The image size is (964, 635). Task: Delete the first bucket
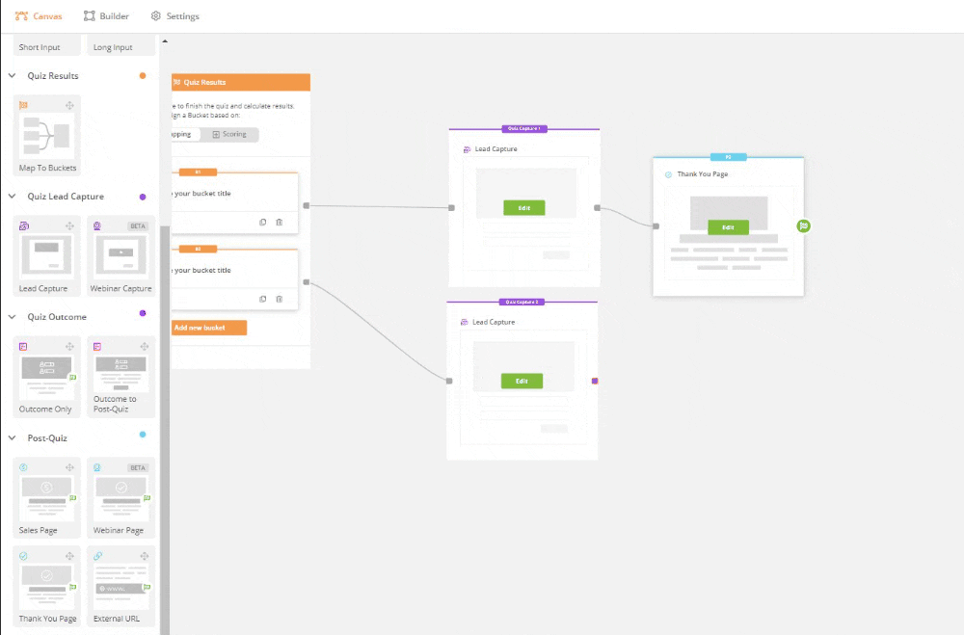(280, 222)
